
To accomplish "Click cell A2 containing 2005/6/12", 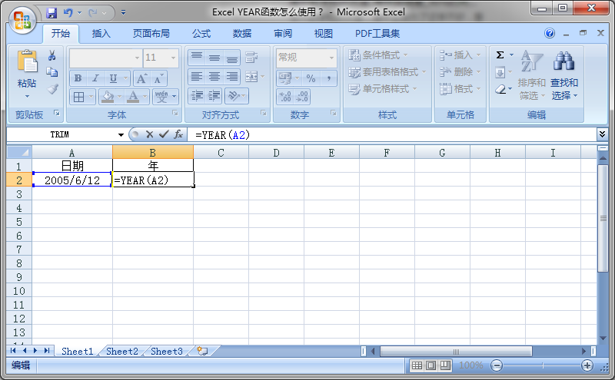I will point(72,180).
